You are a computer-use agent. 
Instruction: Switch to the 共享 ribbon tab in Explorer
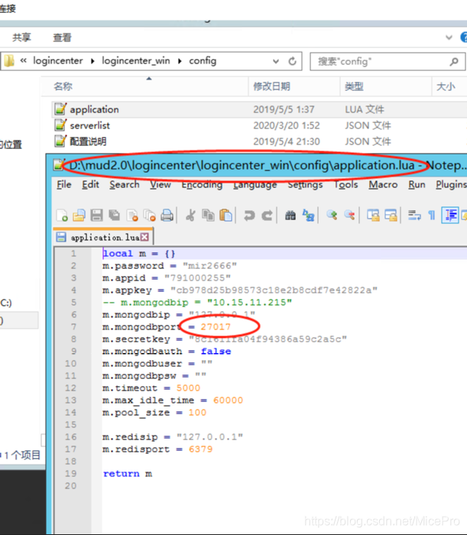(21, 37)
